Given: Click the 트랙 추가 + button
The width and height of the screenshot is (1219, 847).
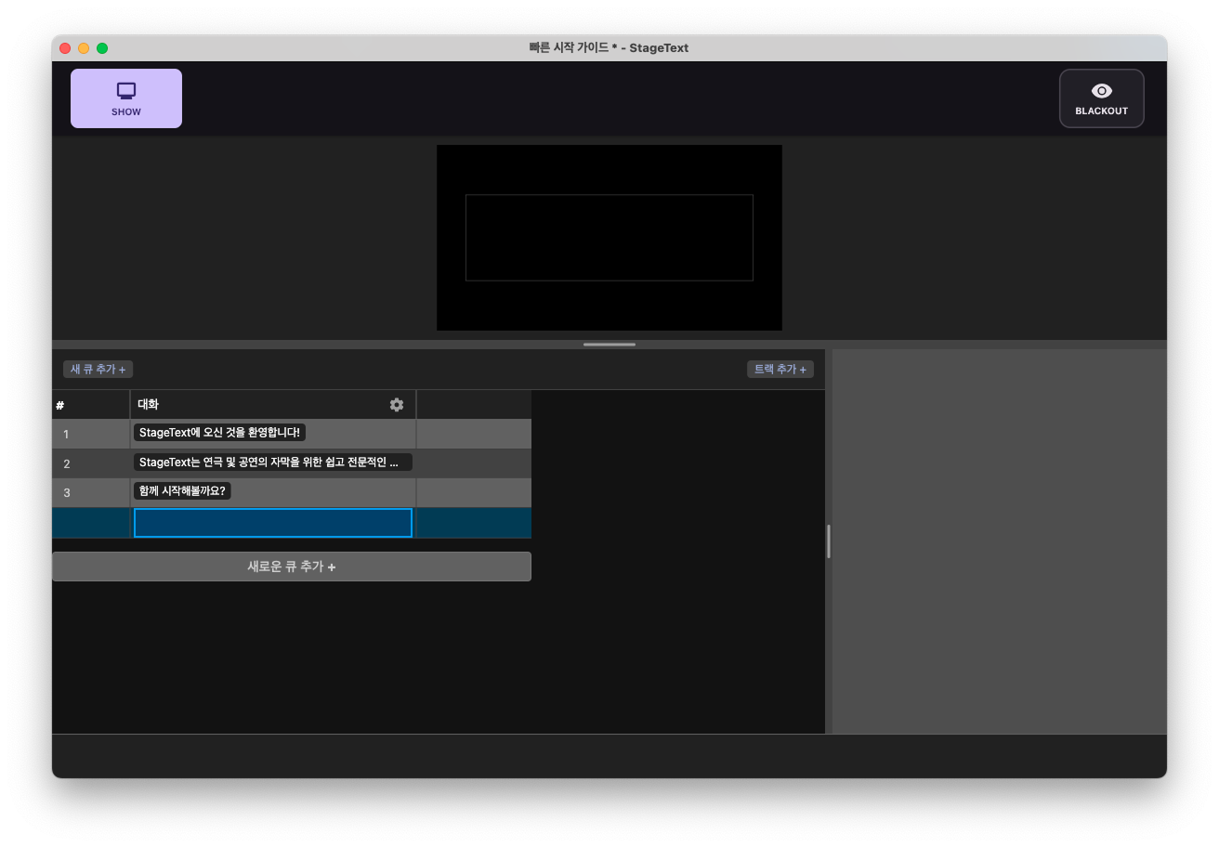Looking at the screenshot, I should pyautogui.click(x=780, y=370).
